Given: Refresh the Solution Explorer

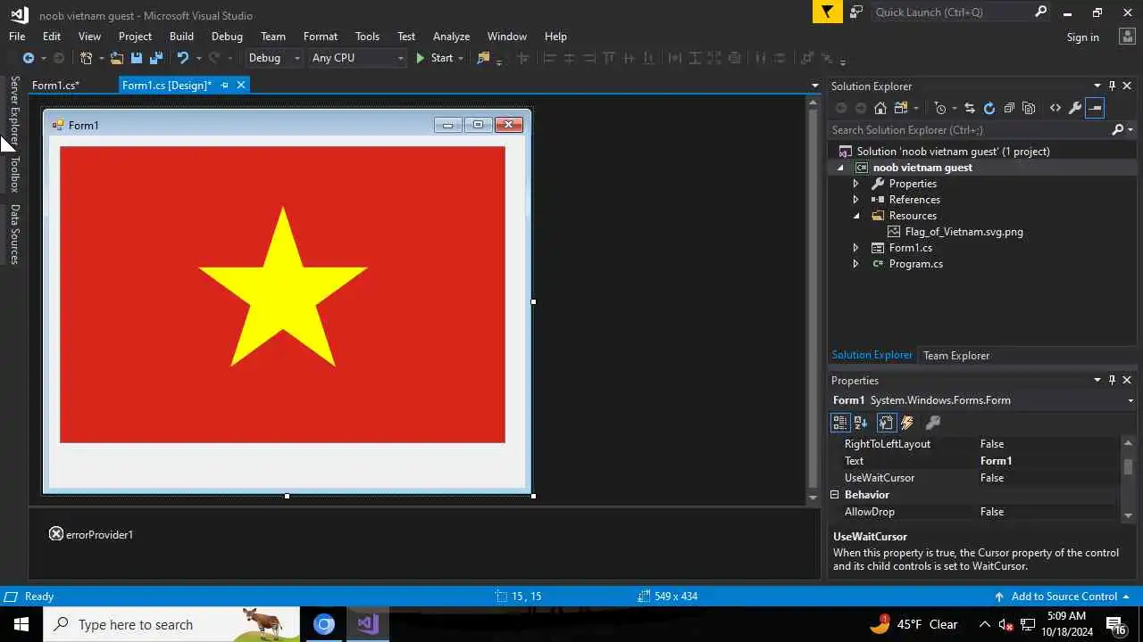Looking at the screenshot, I should [x=989, y=108].
